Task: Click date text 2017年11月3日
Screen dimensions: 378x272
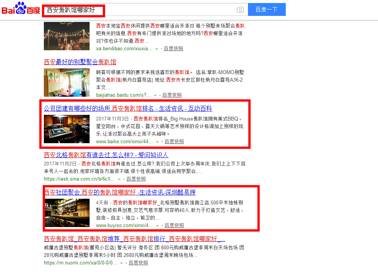Action: pos(112,119)
